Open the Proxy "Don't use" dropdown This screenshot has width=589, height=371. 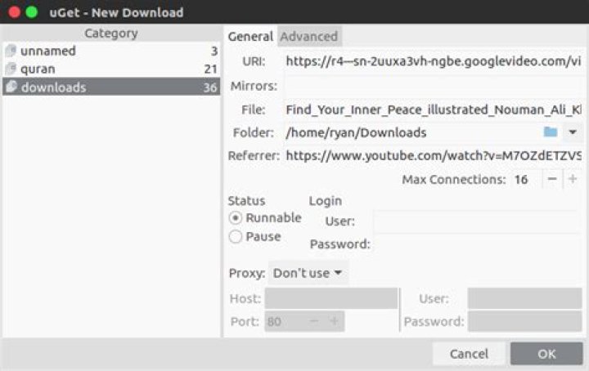coord(308,273)
